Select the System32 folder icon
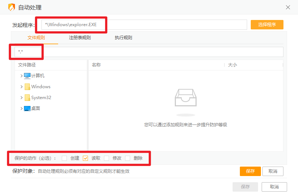Screen dimensions: 298x196 27,98
